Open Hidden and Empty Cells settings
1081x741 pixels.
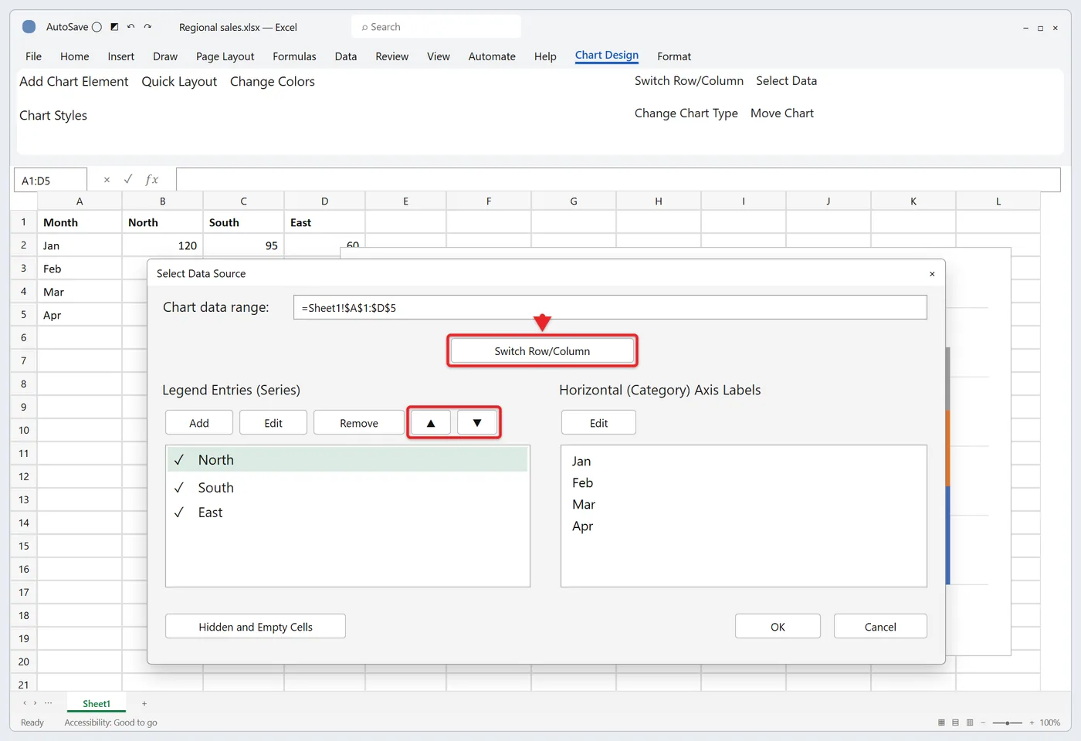[256, 627]
